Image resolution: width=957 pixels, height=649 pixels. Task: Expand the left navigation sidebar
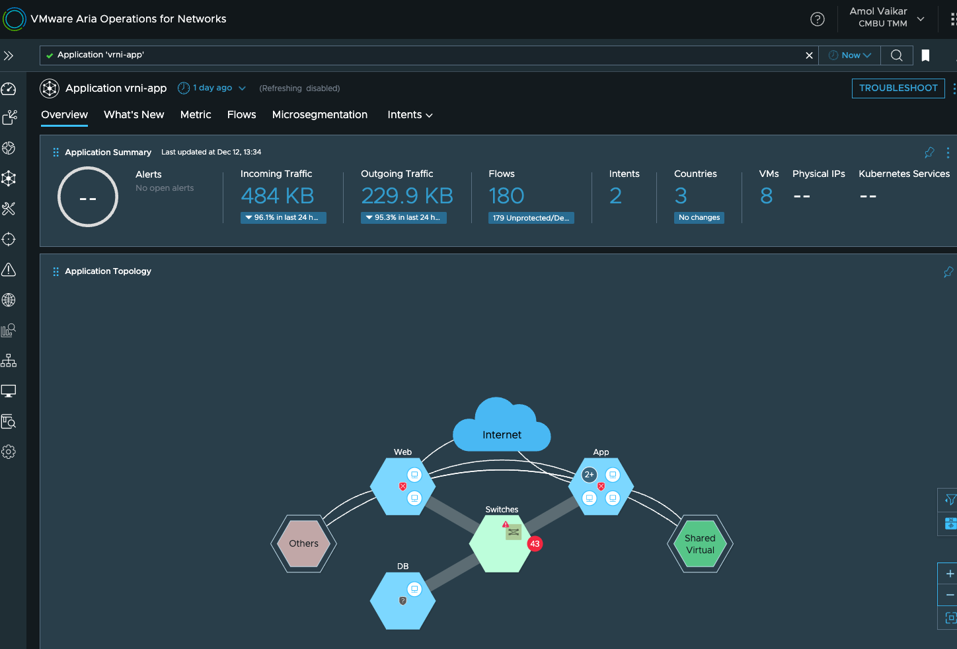coord(9,56)
